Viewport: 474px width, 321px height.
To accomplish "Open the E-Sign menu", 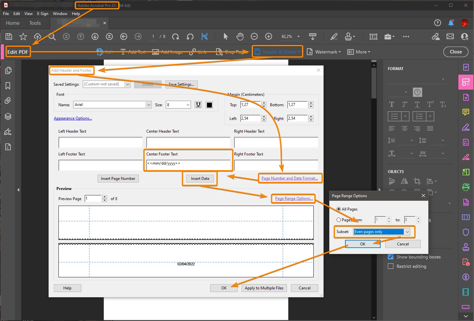I will (x=42, y=14).
